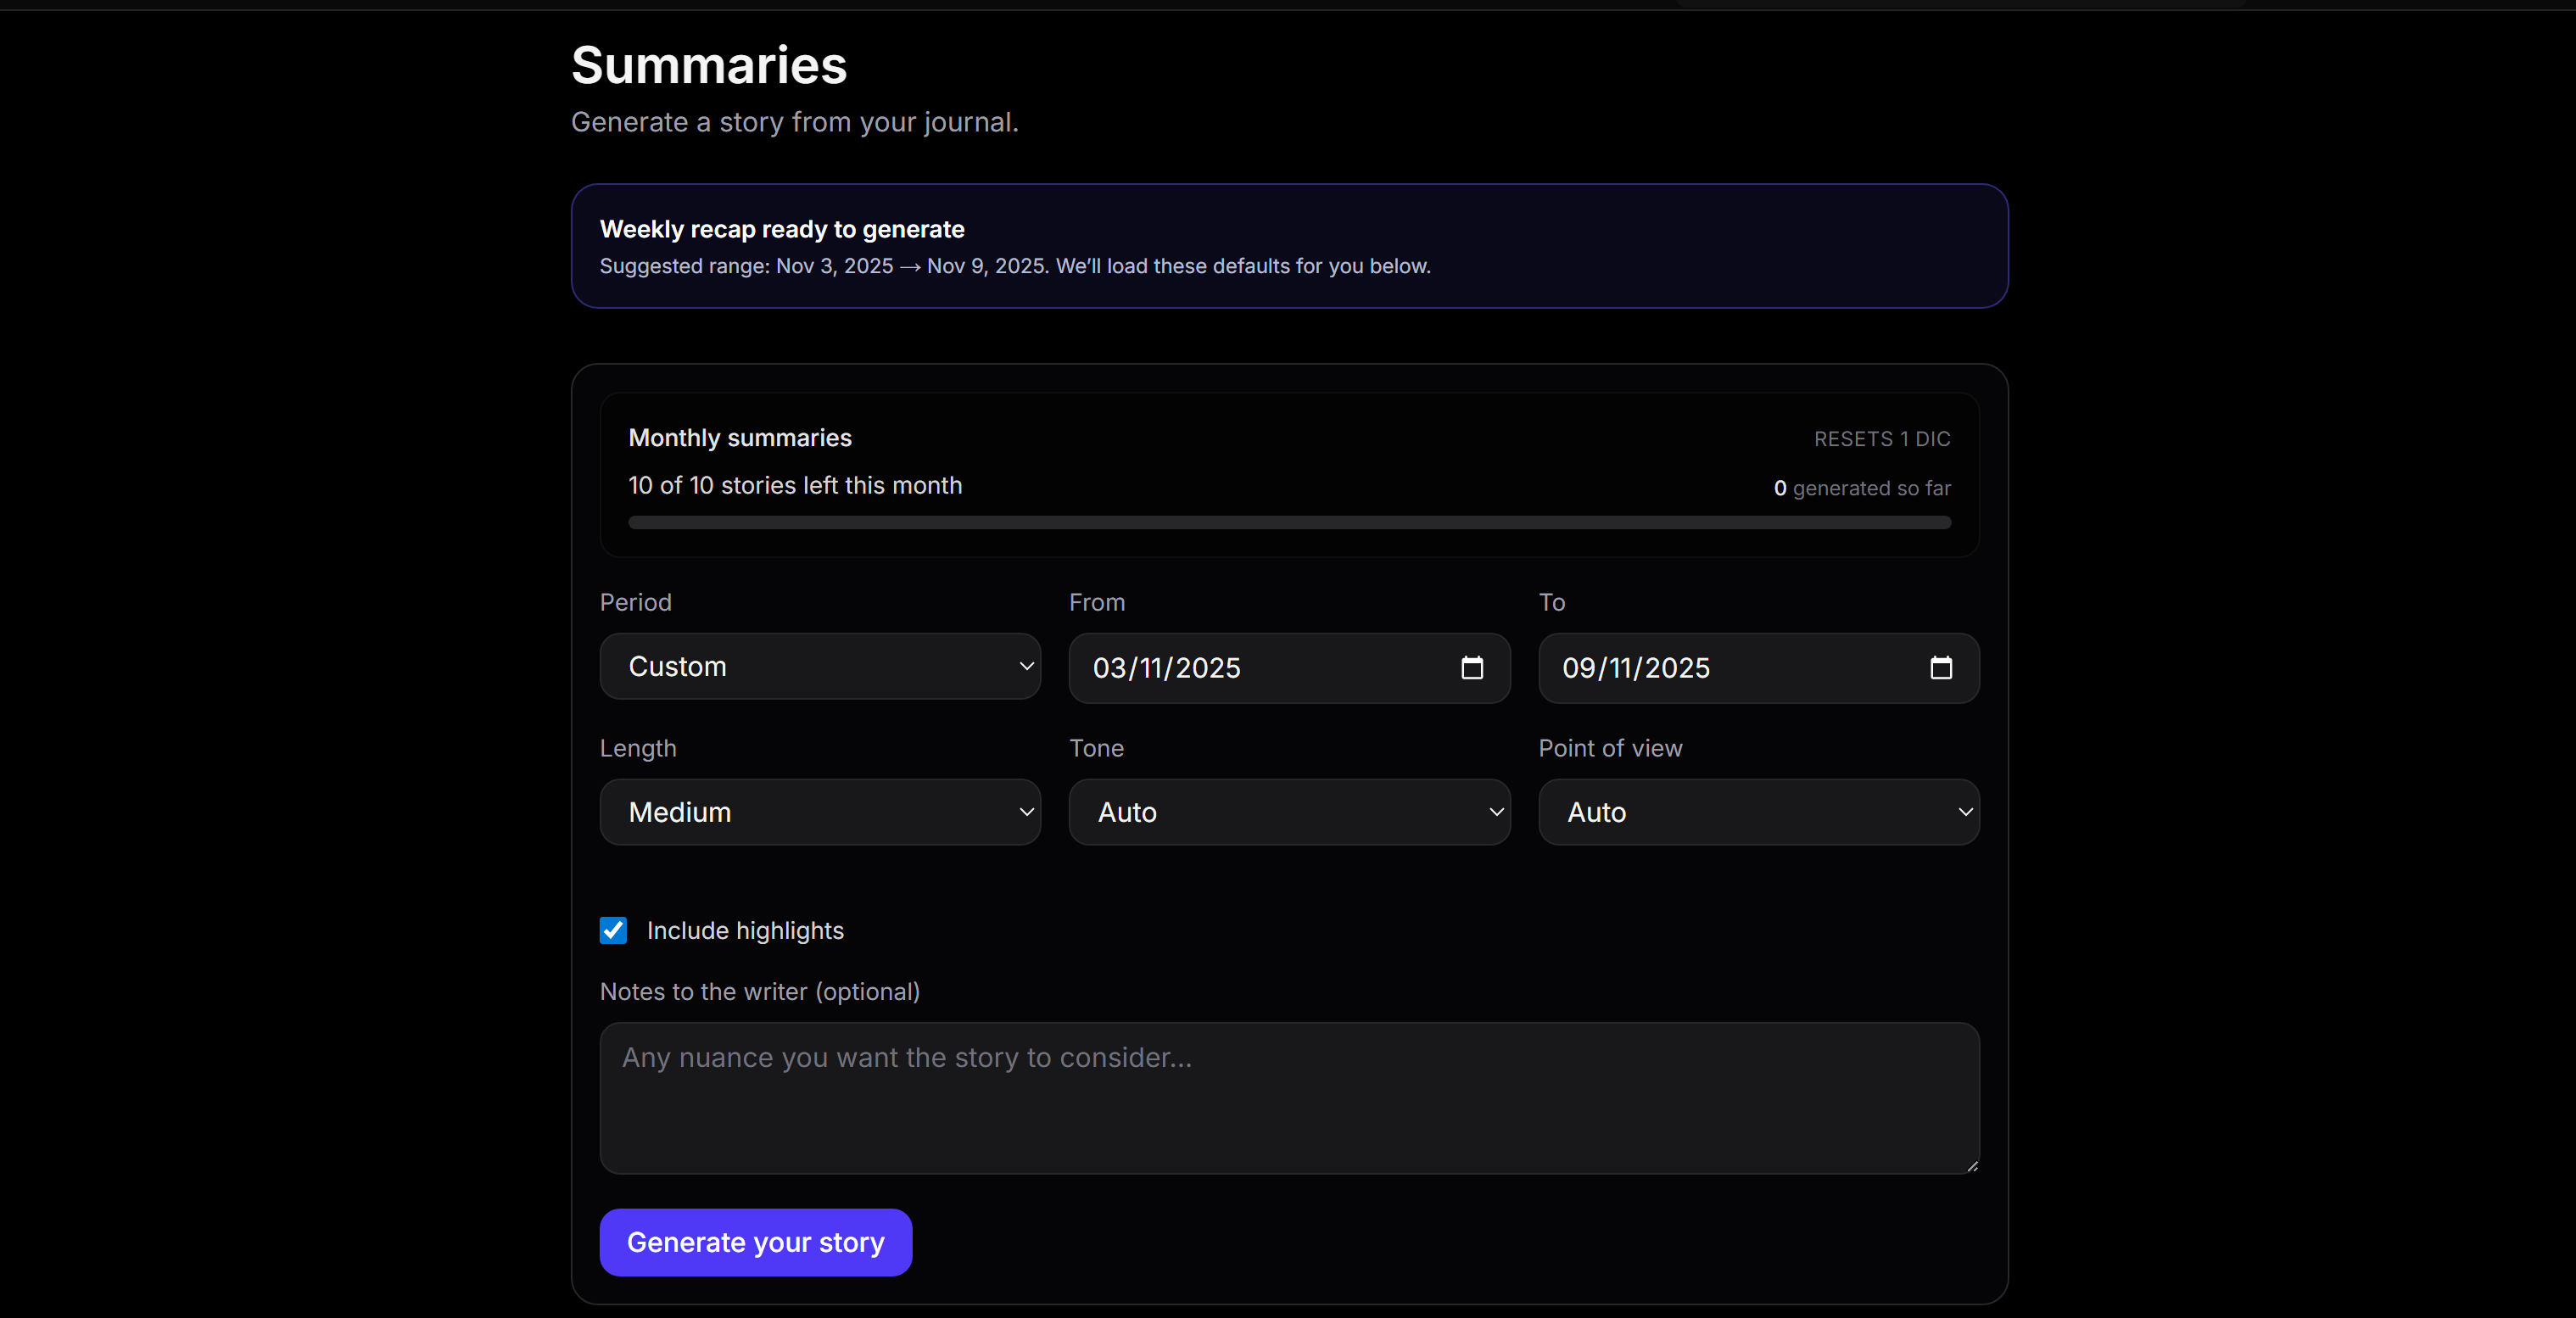This screenshot has height=1318, width=2576.
Task: Open the Period dropdown set to Custom
Action: click(x=819, y=667)
